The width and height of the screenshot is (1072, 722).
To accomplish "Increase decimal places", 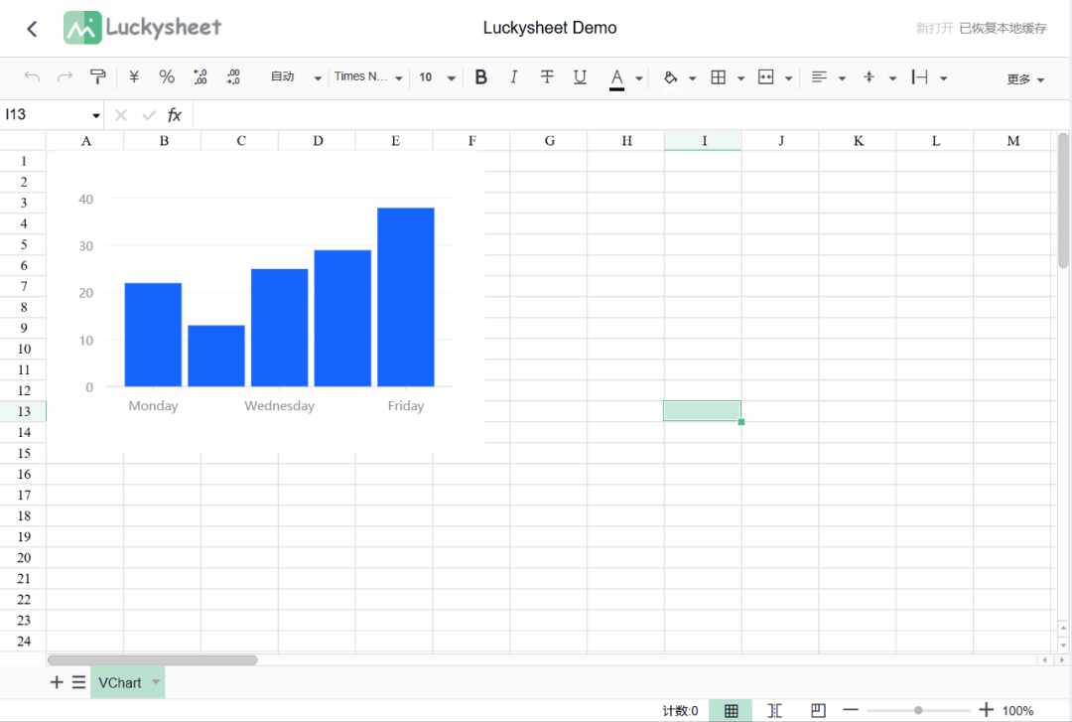I will click(x=233, y=76).
